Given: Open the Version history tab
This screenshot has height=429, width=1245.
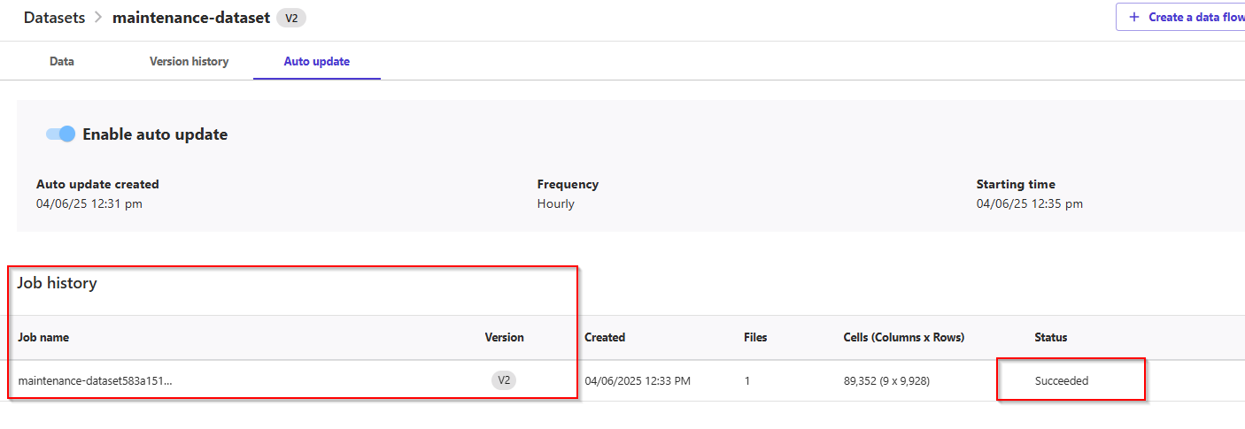Looking at the screenshot, I should point(189,61).
